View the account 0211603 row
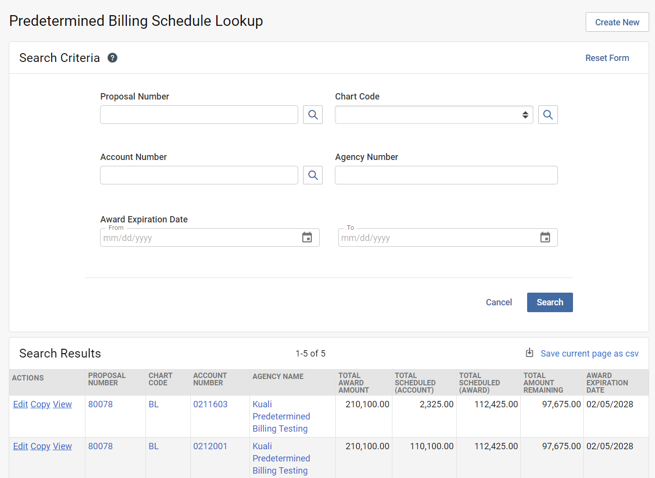The image size is (655, 478). click(62, 404)
